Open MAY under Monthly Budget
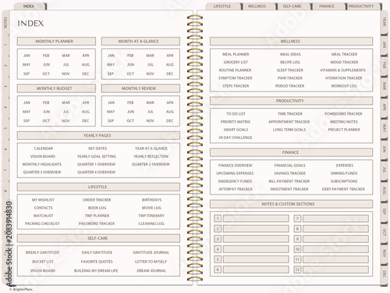Image resolution: width=390 pixels, height=293 pixels. [27, 112]
